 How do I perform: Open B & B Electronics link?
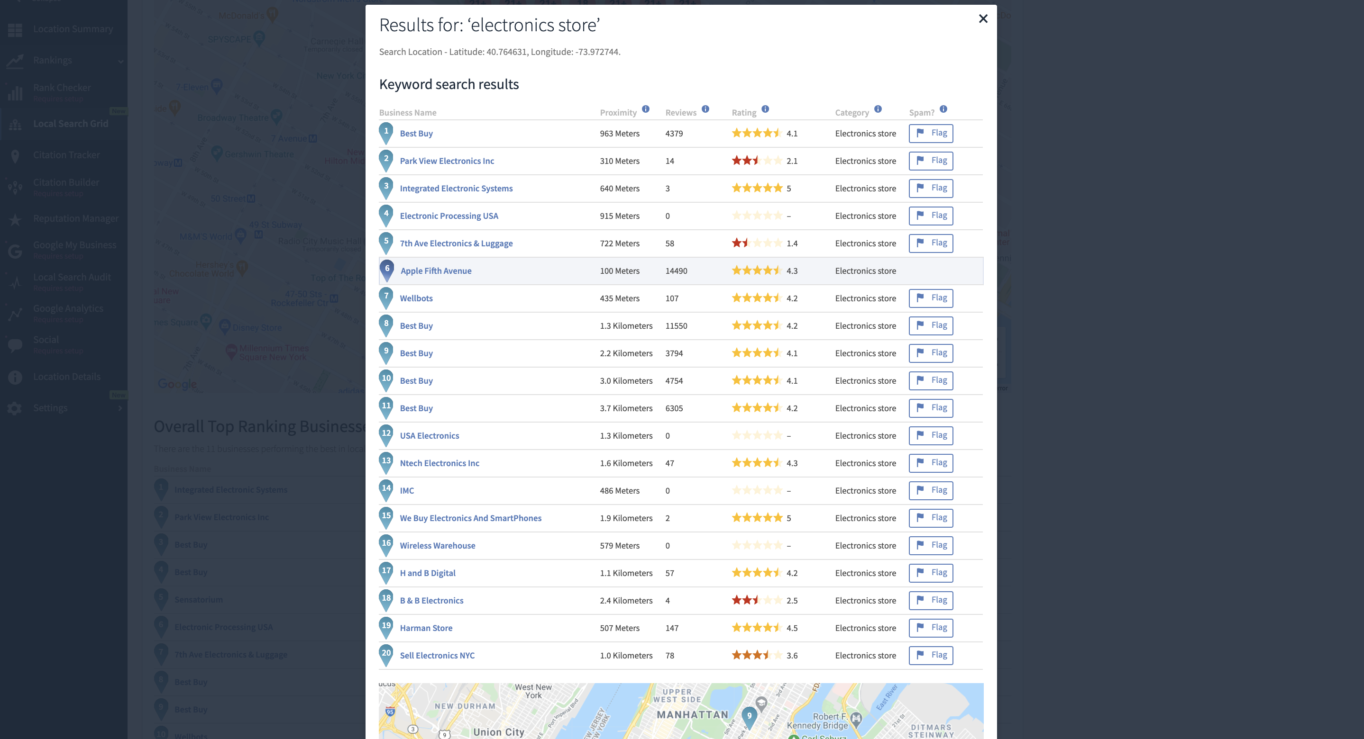(x=431, y=600)
